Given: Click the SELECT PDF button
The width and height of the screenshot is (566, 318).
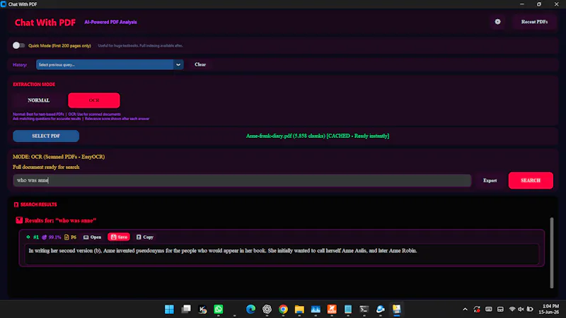Looking at the screenshot, I should coord(46,136).
